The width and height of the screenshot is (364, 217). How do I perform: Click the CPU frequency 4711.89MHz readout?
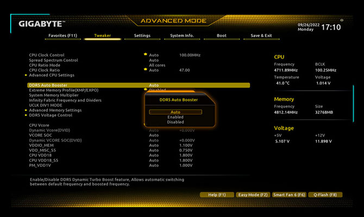tap(286, 70)
